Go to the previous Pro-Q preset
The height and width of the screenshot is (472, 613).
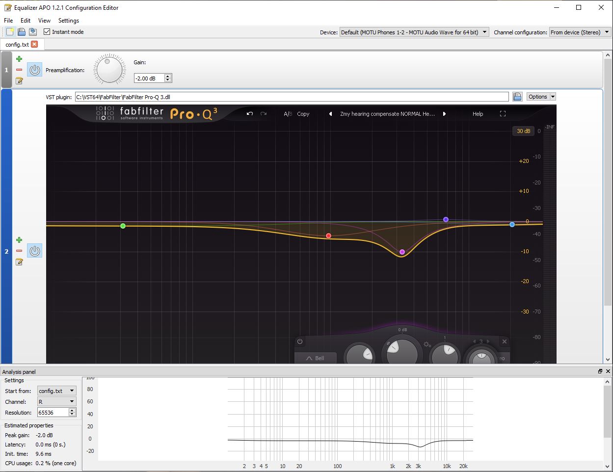tap(331, 114)
